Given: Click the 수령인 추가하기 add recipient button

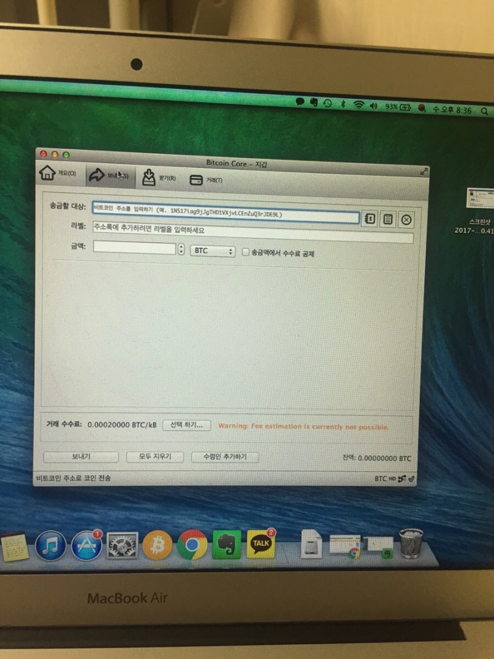Looking at the screenshot, I should pyautogui.click(x=225, y=457).
